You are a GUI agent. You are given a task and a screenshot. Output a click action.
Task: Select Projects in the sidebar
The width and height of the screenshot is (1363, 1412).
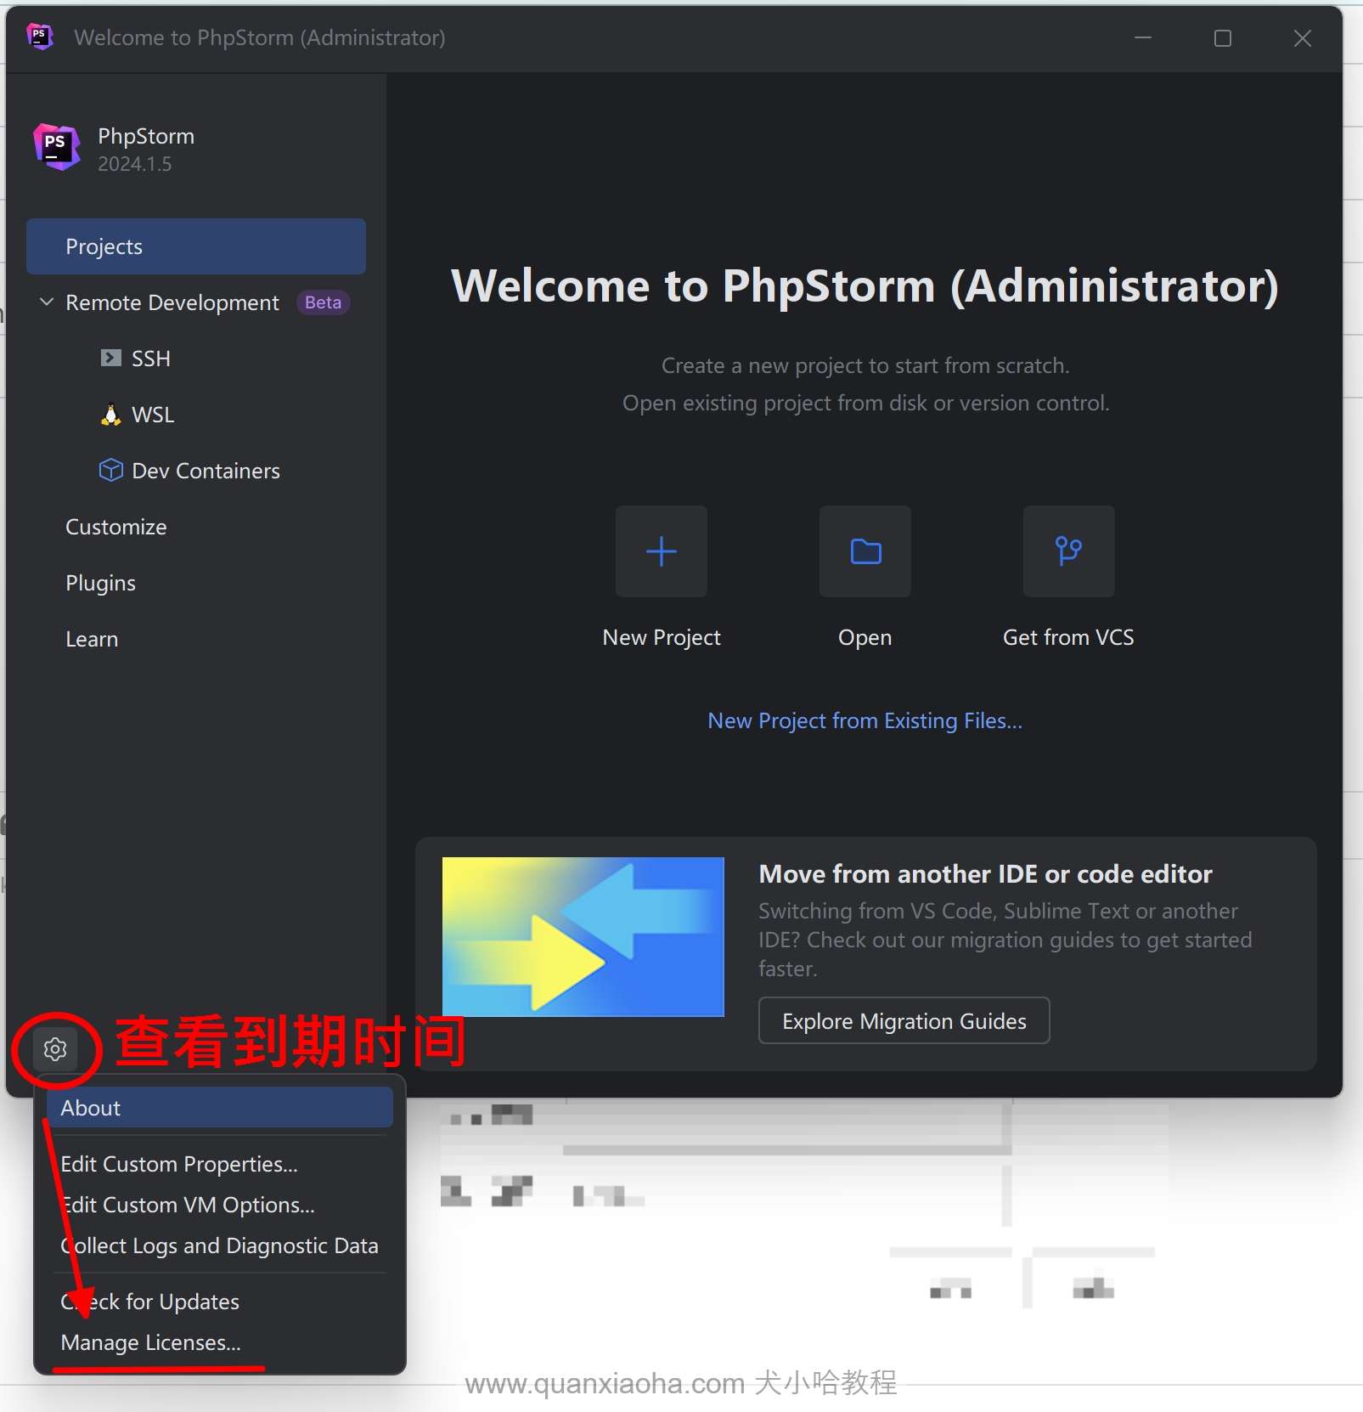(x=196, y=246)
